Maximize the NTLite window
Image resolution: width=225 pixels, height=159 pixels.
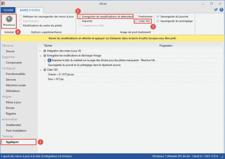click(211, 4)
